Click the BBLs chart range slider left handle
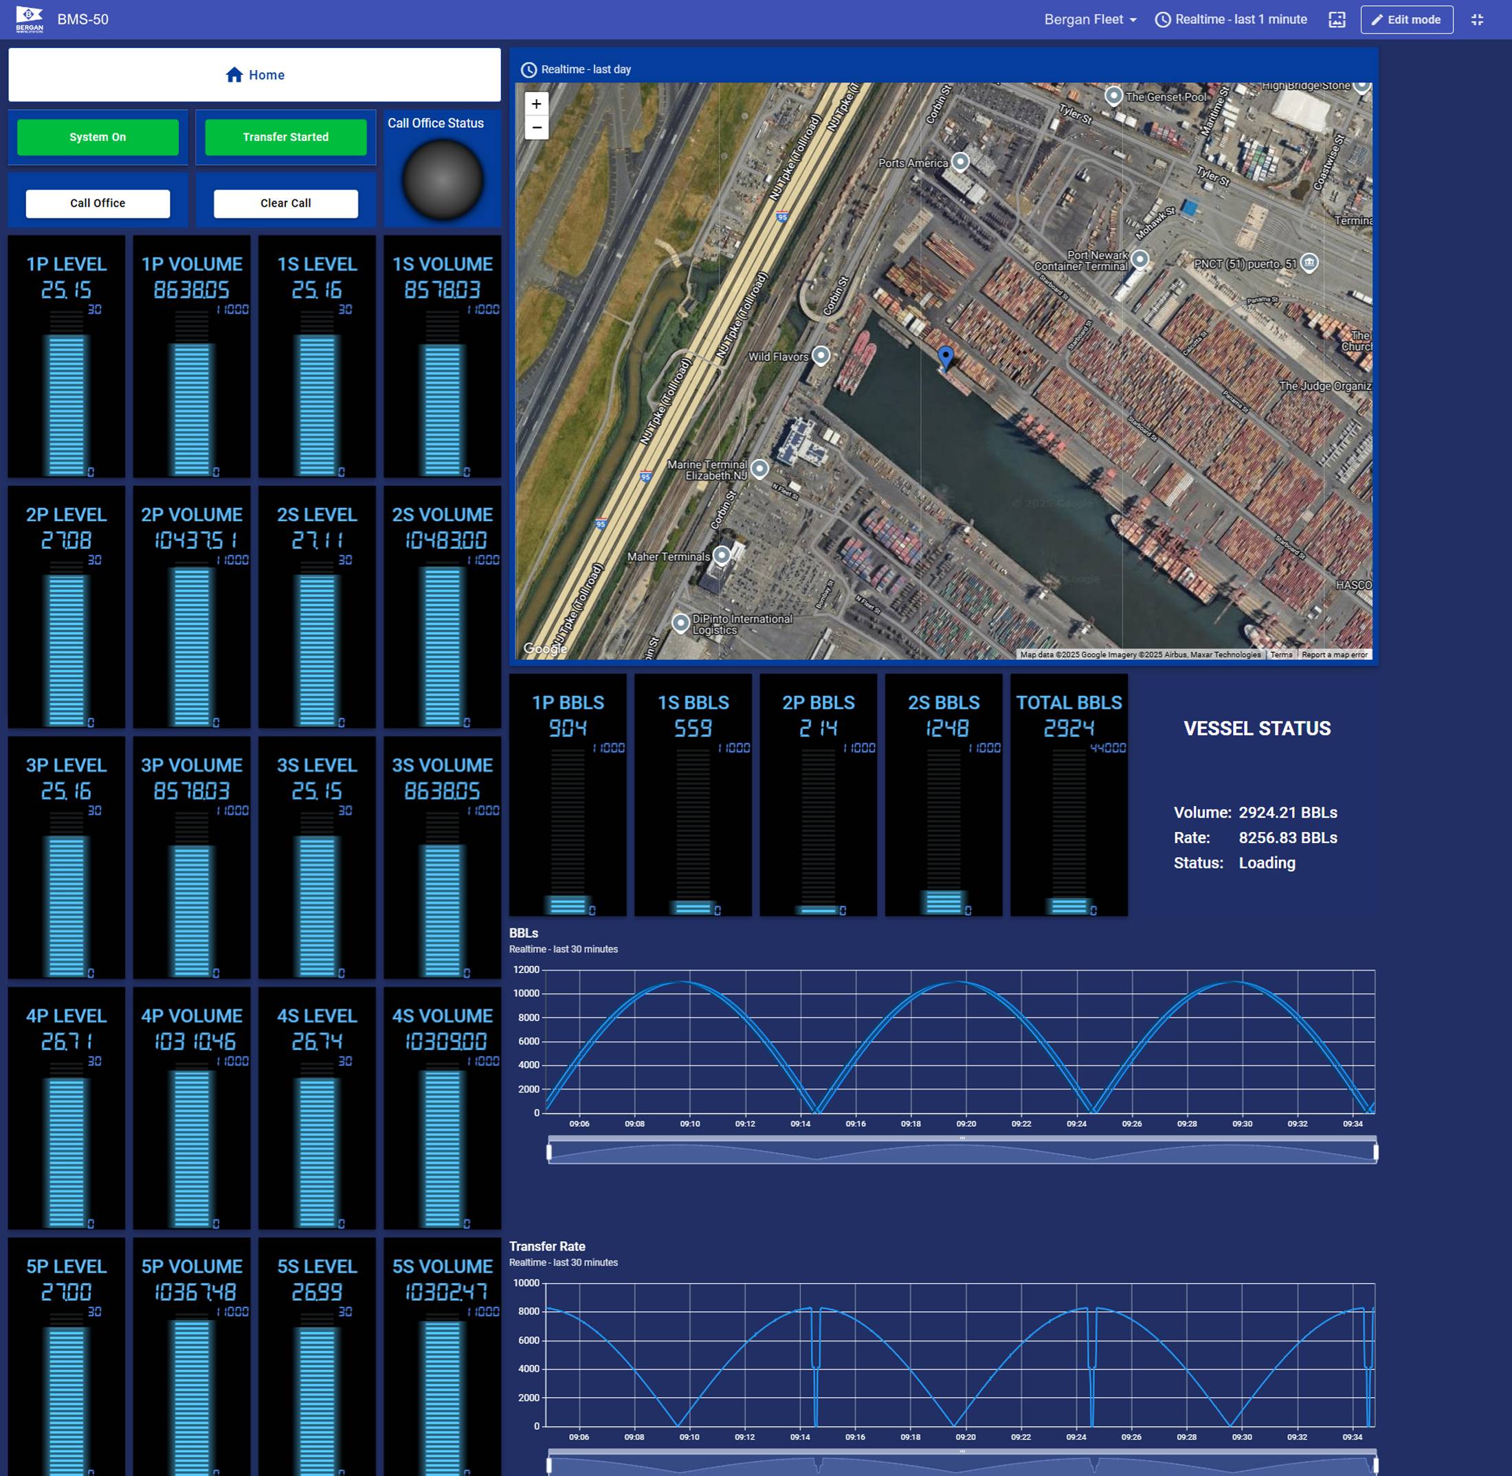This screenshot has width=1512, height=1476. tap(550, 1152)
